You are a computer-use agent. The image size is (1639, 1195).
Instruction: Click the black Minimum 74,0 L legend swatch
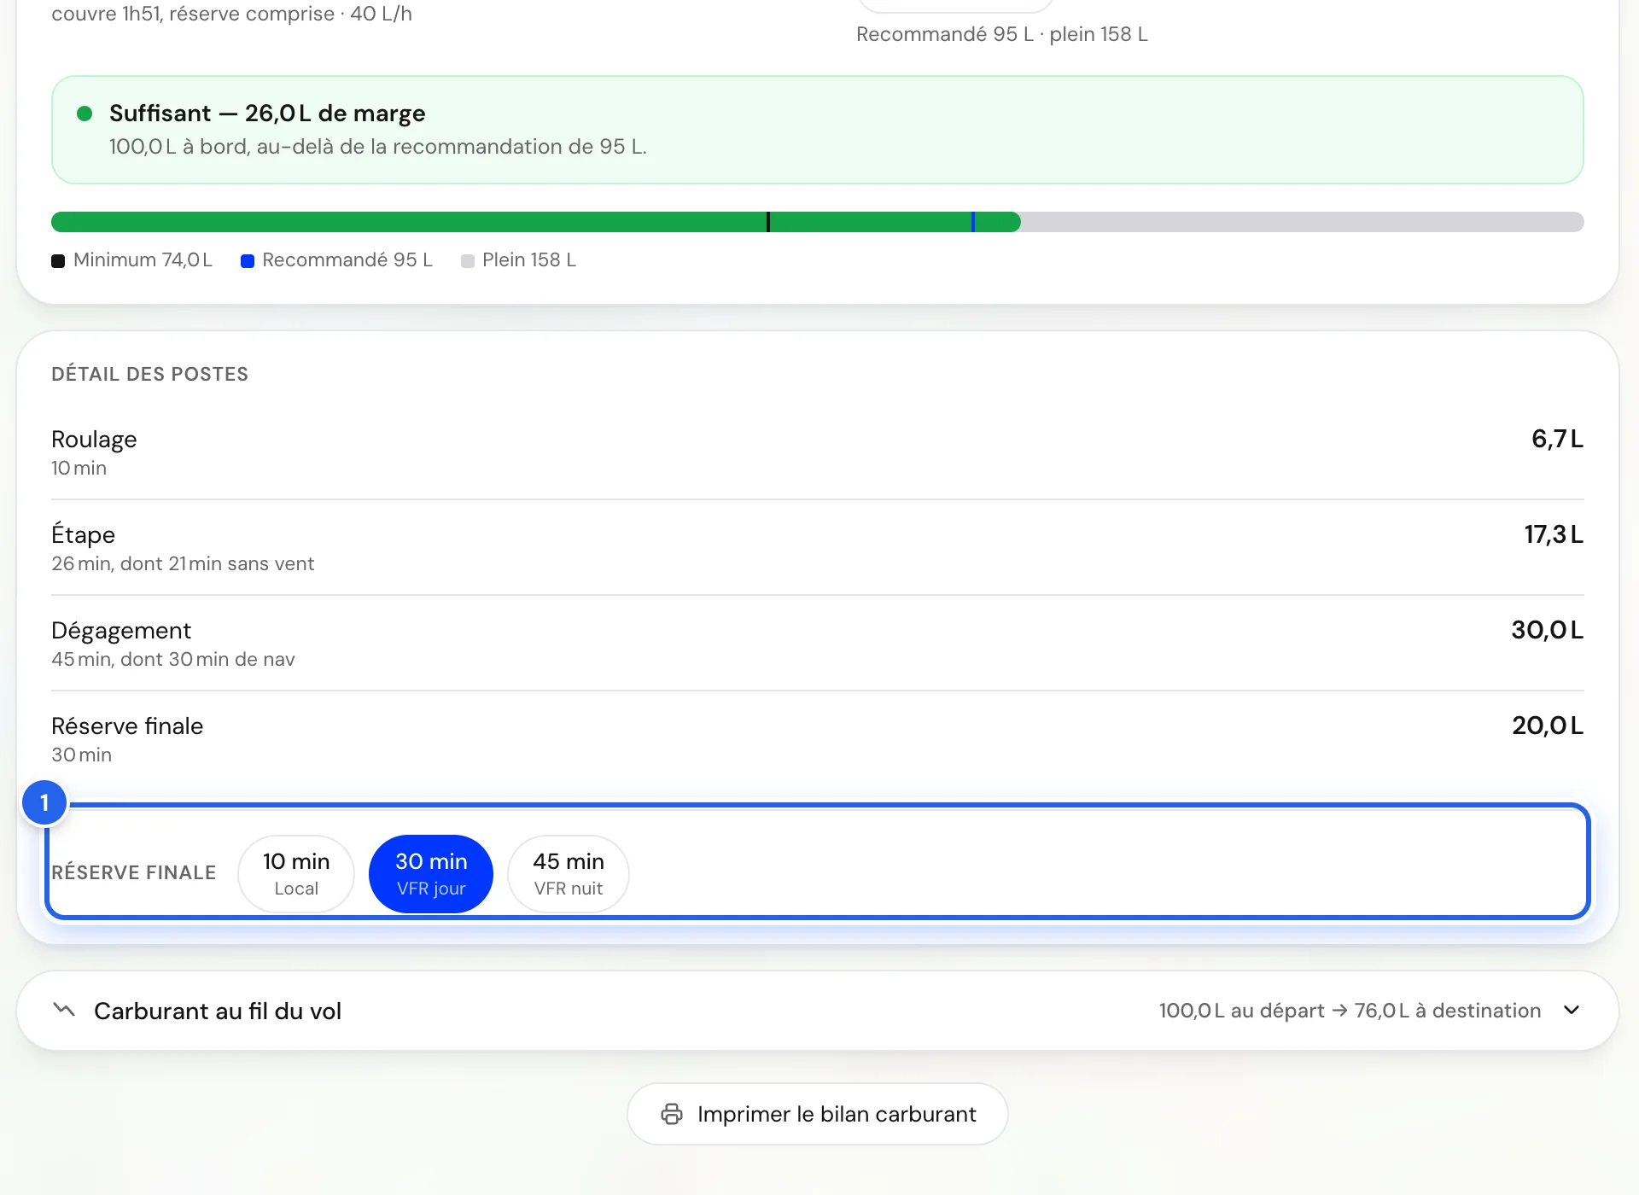point(58,261)
